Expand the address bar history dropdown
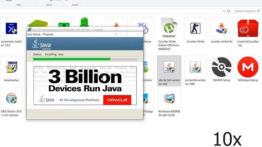This screenshot has width=262, height=147. point(224,11)
